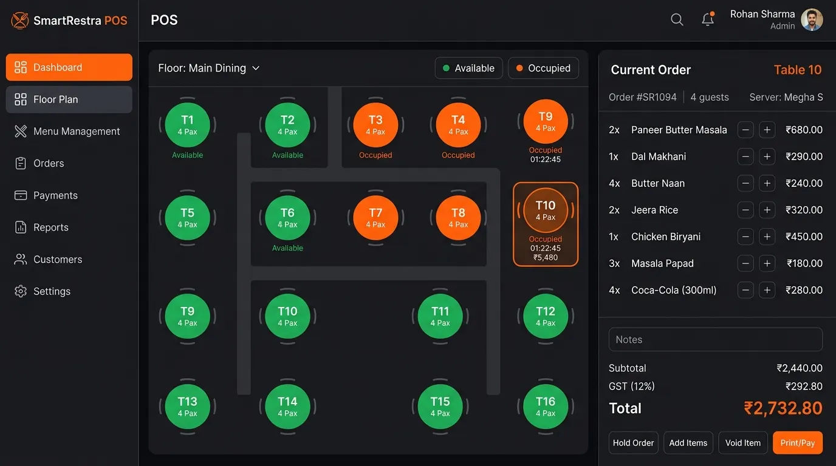Decrease Dal Makhani quantity

click(745, 157)
